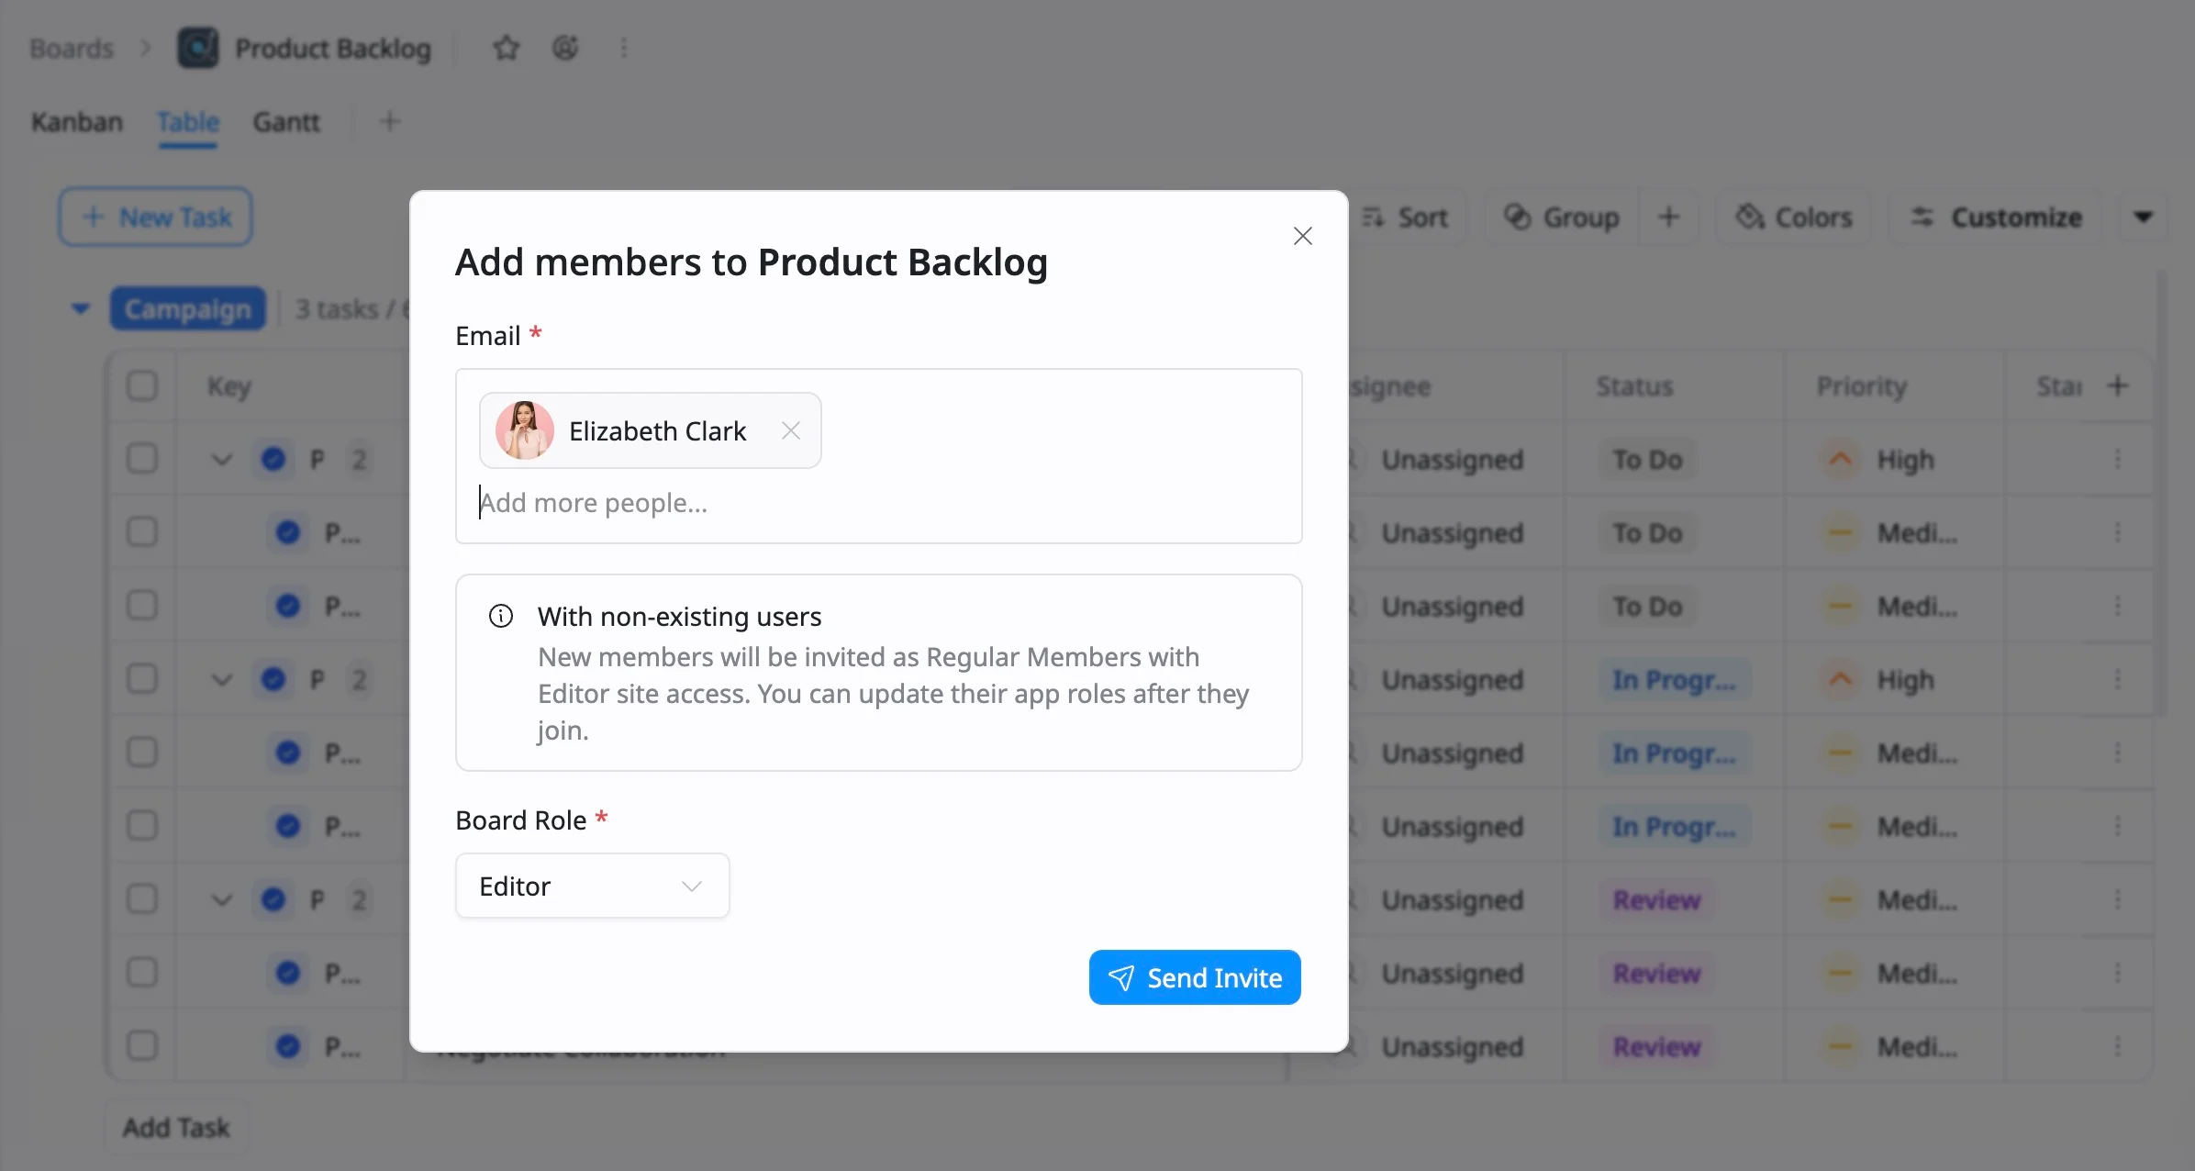
Task: Expand dropdown arrow beside Customize
Action: point(2144,217)
